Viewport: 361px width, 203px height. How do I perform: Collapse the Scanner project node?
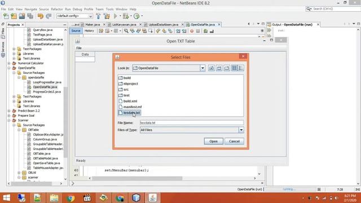click(x=9, y=120)
